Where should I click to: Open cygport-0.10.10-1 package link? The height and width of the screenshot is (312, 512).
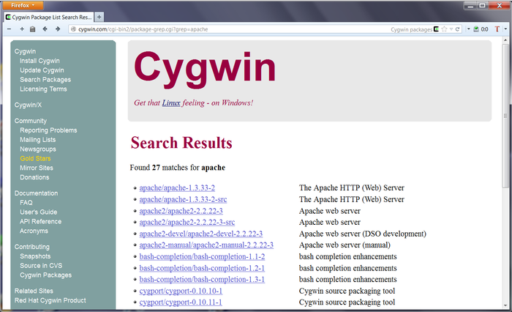coord(181,291)
